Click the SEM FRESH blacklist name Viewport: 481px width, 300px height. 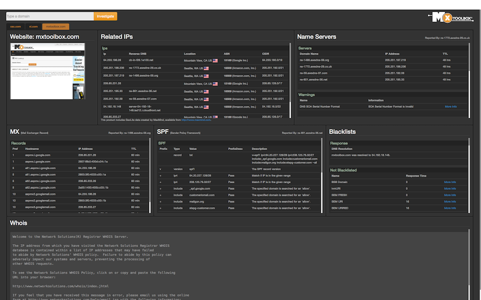(339, 195)
